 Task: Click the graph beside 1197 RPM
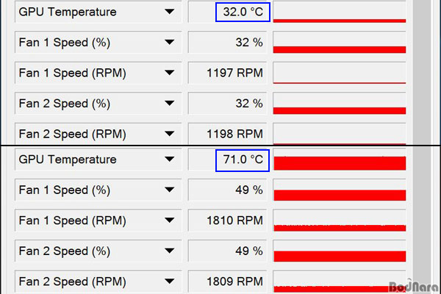[339, 73]
